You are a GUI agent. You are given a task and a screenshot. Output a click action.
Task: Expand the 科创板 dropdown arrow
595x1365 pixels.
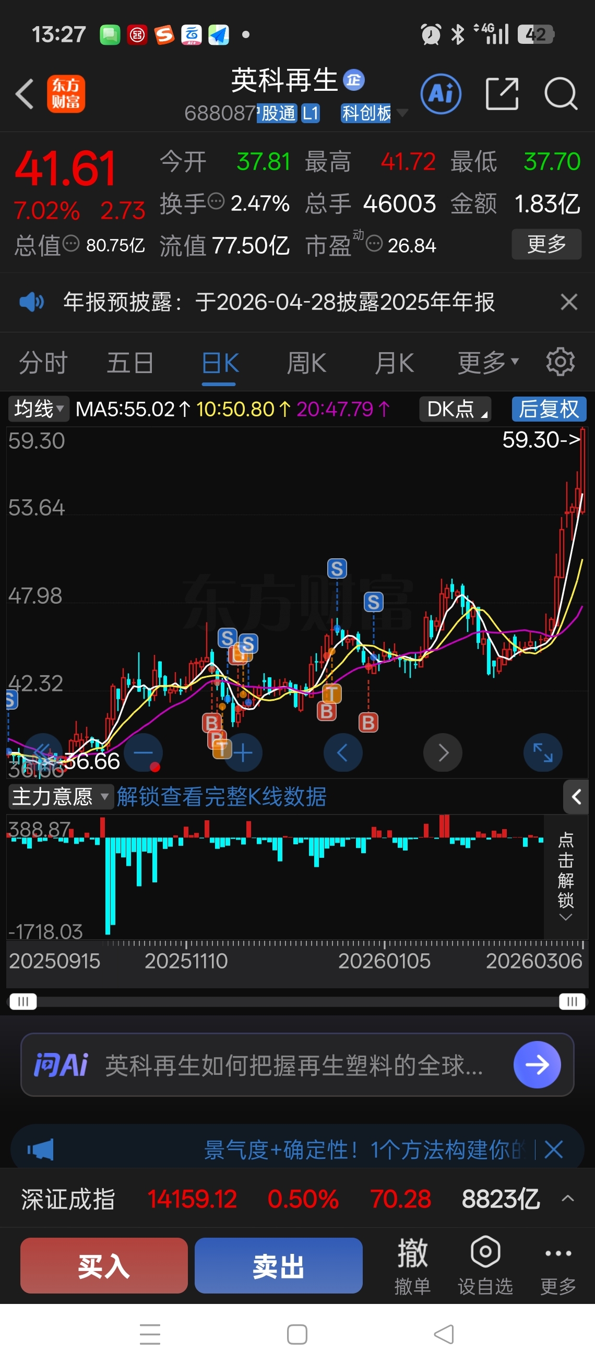pyautogui.click(x=402, y=112)
